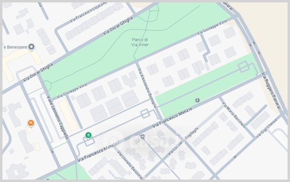Click the 'Via Oscar Ghiglia' label at left edge

click(x=38, y=71)
